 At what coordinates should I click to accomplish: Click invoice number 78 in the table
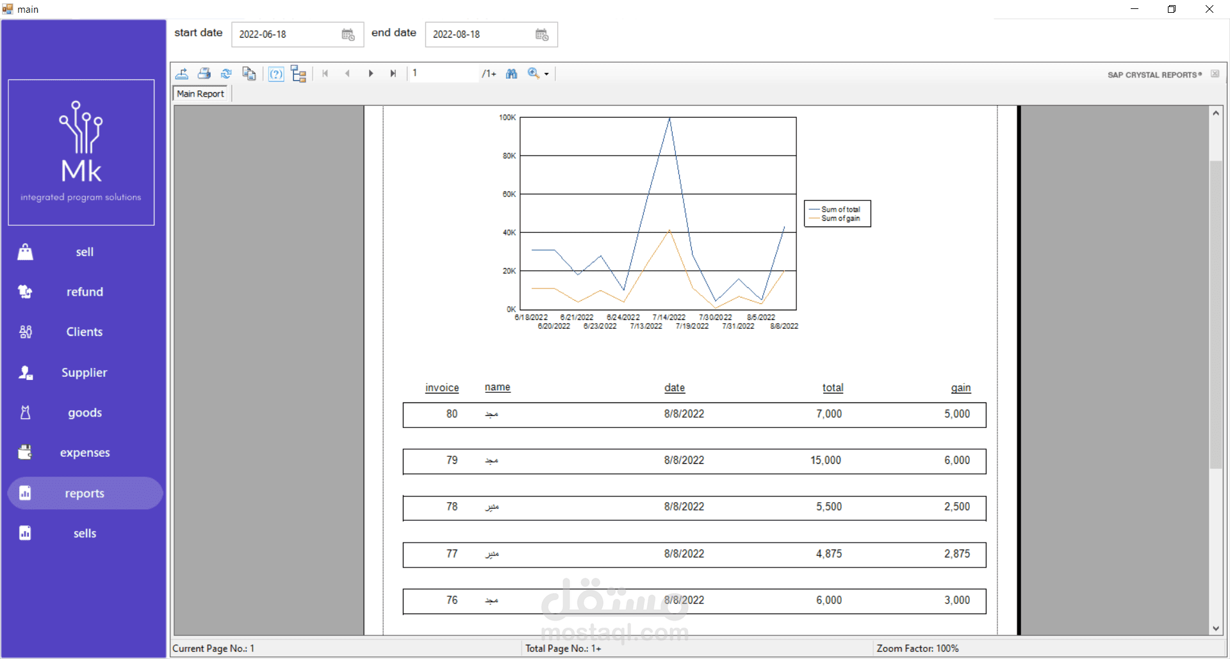click(452, 507)
